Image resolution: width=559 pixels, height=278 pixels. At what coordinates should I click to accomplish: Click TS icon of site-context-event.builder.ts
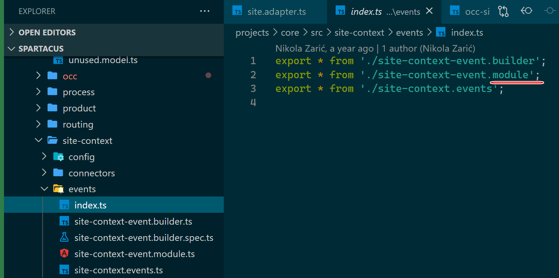pos(65,221)
